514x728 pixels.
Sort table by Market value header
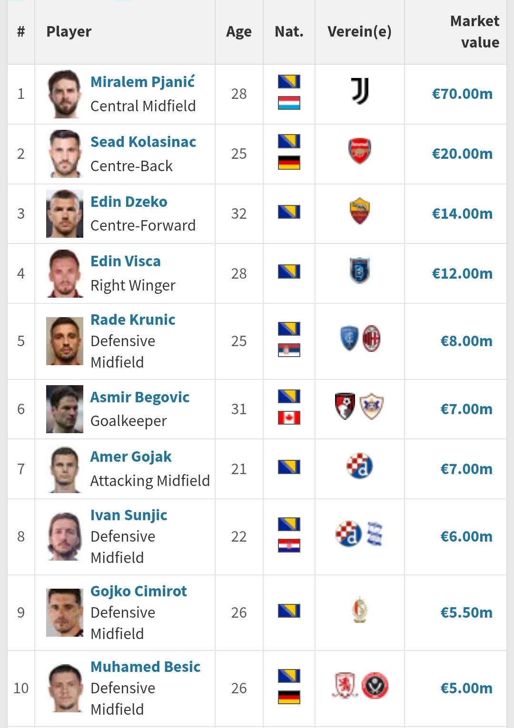[474, 31]
